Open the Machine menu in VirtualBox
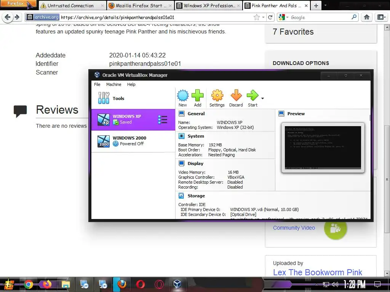 point(113,84)
